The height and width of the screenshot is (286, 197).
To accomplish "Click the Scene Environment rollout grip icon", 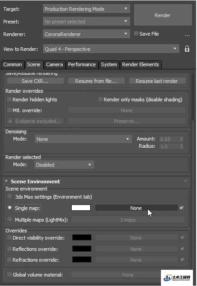I will [185, 181].
